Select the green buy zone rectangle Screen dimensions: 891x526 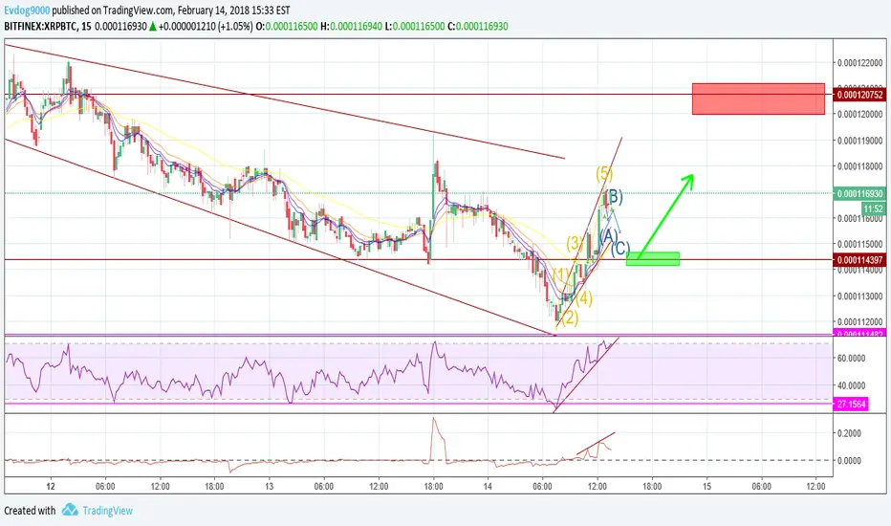(x=652, y=259)
